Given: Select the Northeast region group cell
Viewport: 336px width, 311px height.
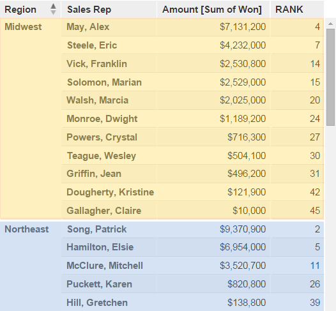Looking at the screenshot, I should pyautogui.click(x=31, y=266).
